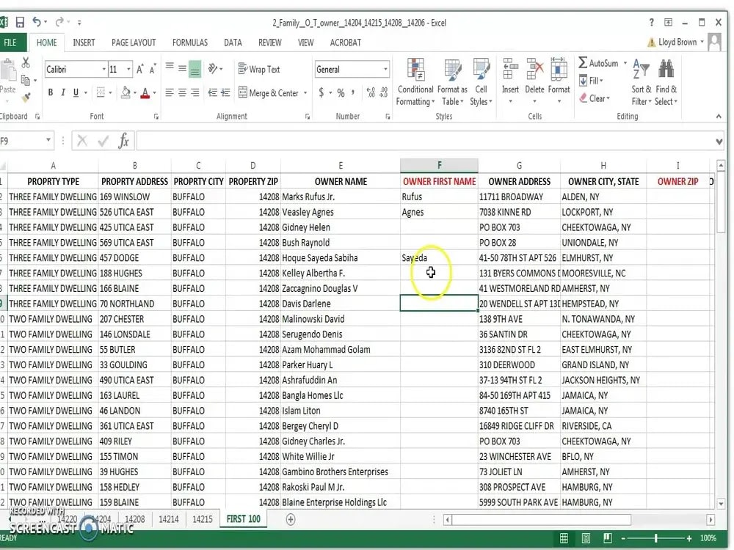Increase cell indent
This screenshot has height=550, width=734.
(x=225, y=92)
